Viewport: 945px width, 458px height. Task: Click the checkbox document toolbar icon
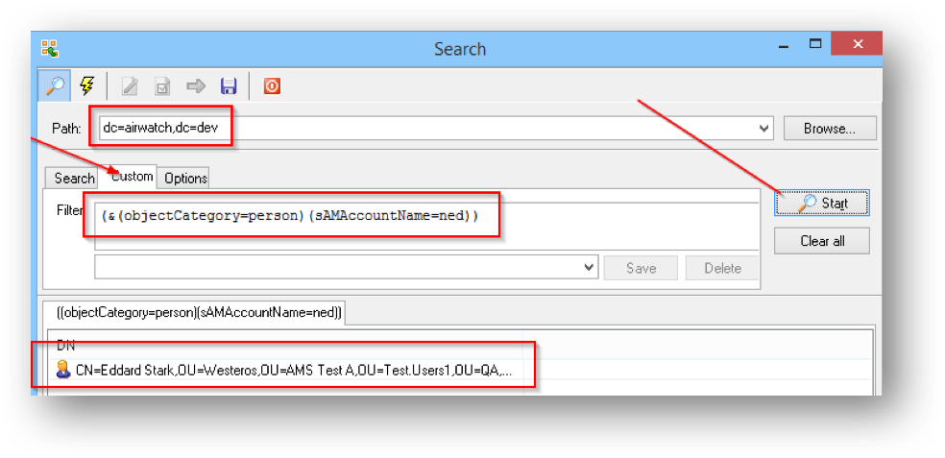coord(162,86)
